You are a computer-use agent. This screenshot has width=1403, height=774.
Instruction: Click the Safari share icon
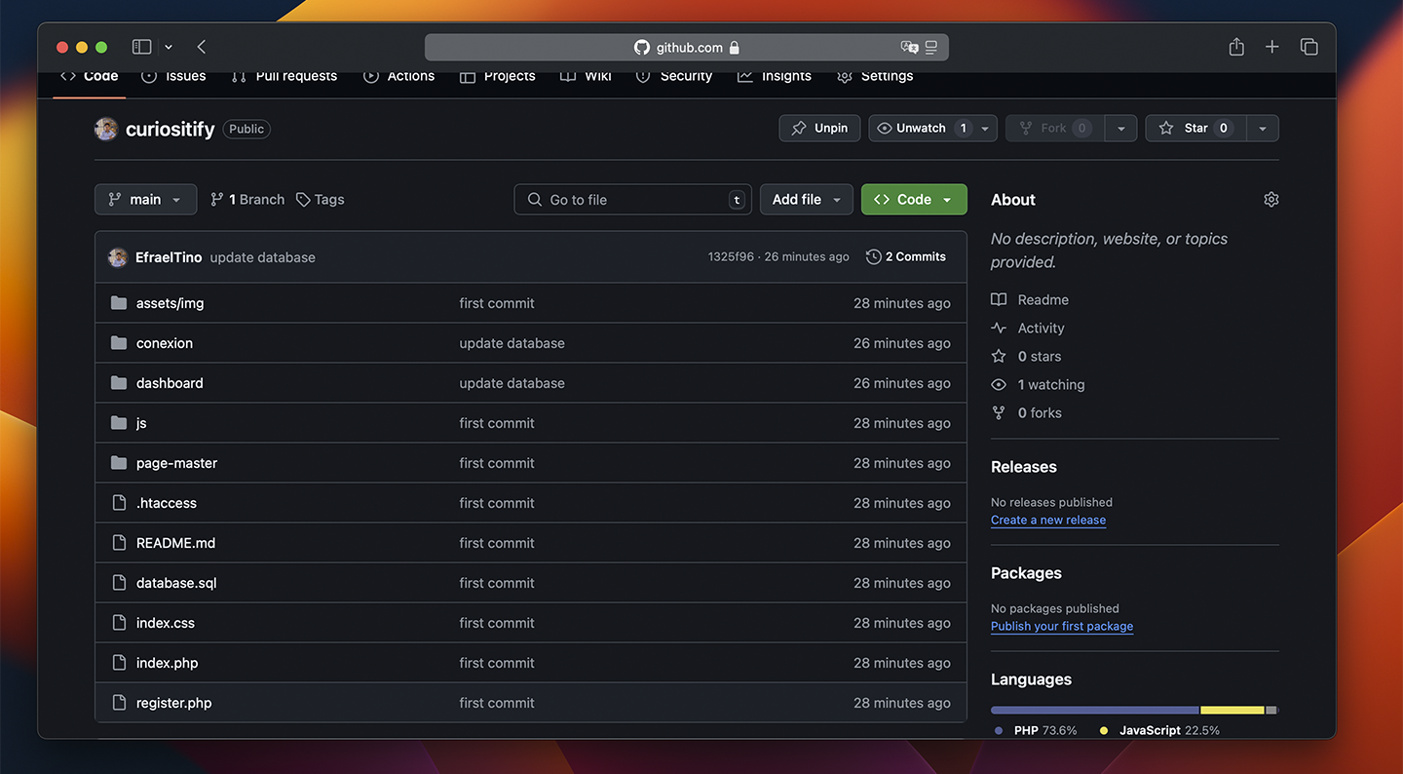coord(1236,47)
